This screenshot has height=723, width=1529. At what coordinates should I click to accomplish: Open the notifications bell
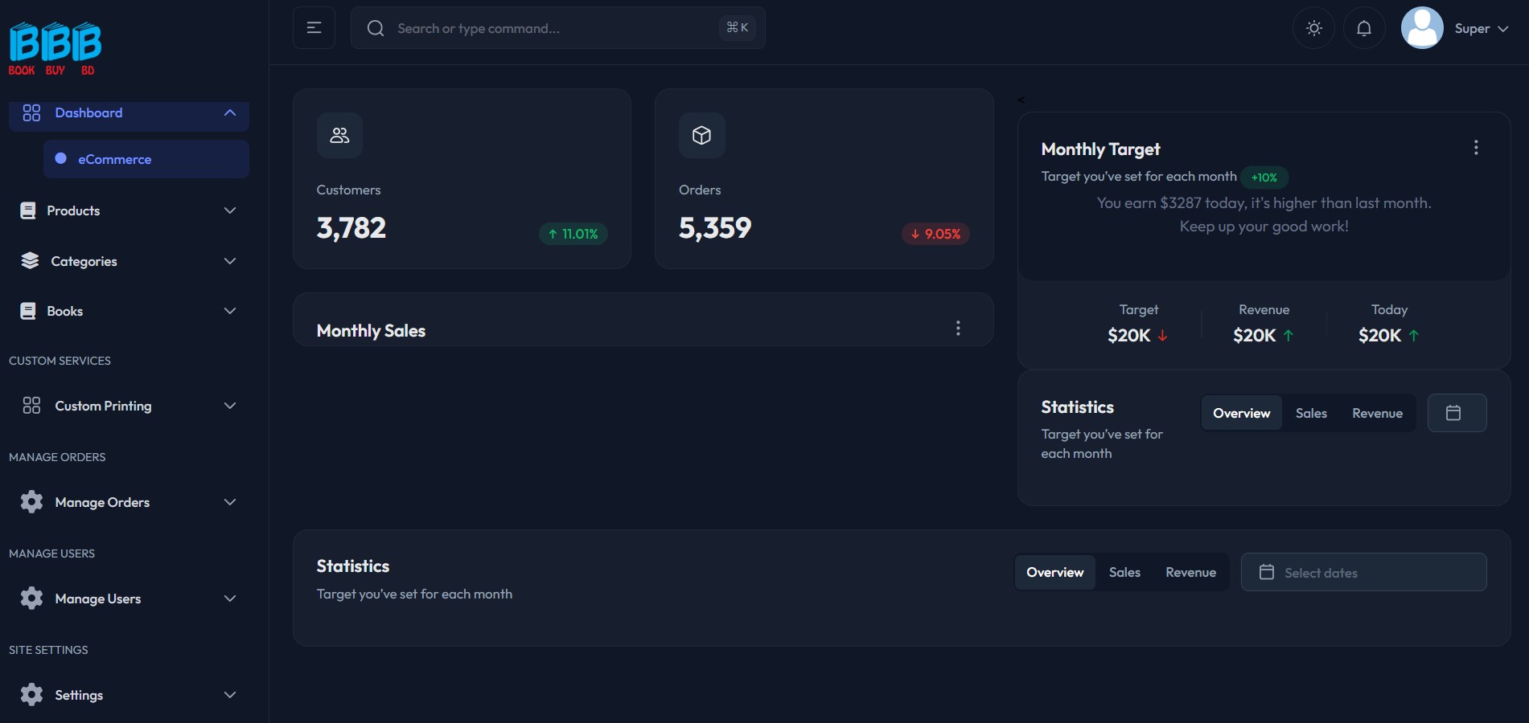coord(1364,28)
